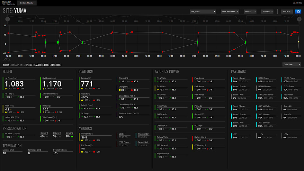Screen dimensions: 304x171
Task: Open the He_Press parameter dropdown
Action: point(203,12)
